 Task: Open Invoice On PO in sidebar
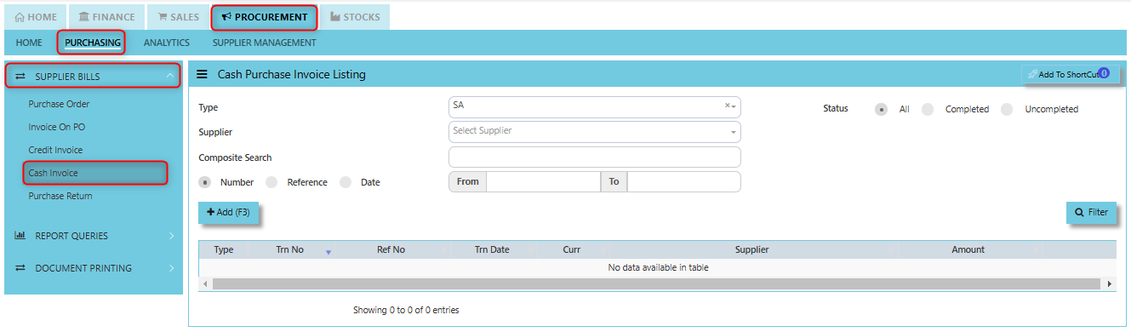(56, 127)
